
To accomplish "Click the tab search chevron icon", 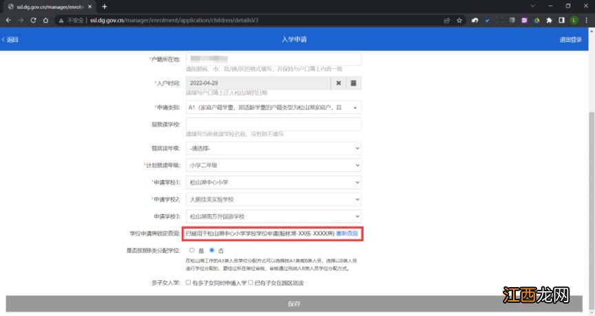I will (533, 6).
